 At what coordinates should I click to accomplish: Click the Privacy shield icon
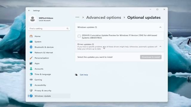pyautogui.click(x=31, y=90)
